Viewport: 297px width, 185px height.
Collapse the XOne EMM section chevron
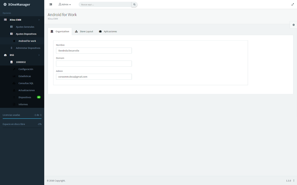click(x=39, y=20)
